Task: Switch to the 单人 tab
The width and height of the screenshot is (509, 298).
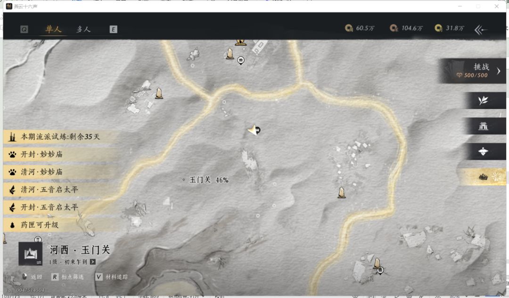Action: 53,29
